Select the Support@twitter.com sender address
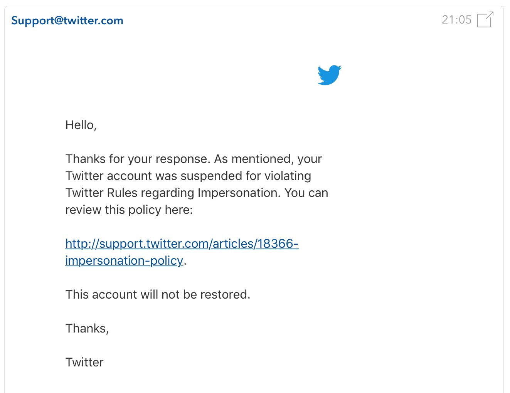510x393 pixels. tap(67, 20)
